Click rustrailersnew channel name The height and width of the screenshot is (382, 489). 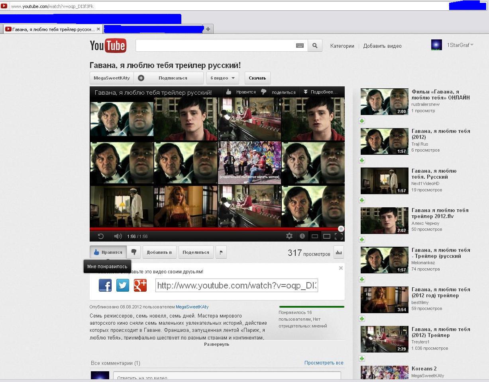click(x=426, y=104)
